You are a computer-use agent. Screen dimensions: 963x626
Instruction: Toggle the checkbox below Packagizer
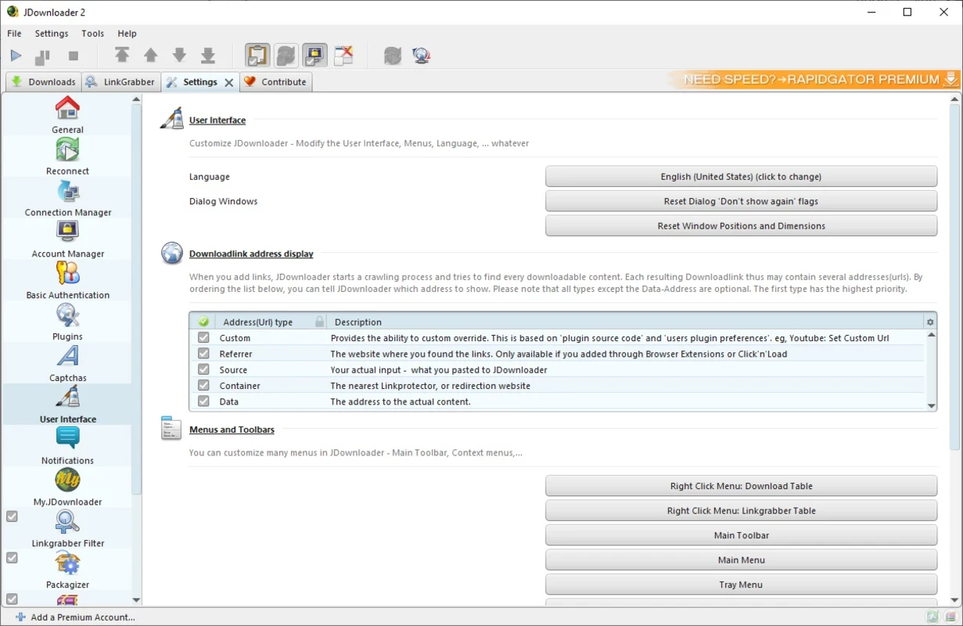(x=12, y=599)
